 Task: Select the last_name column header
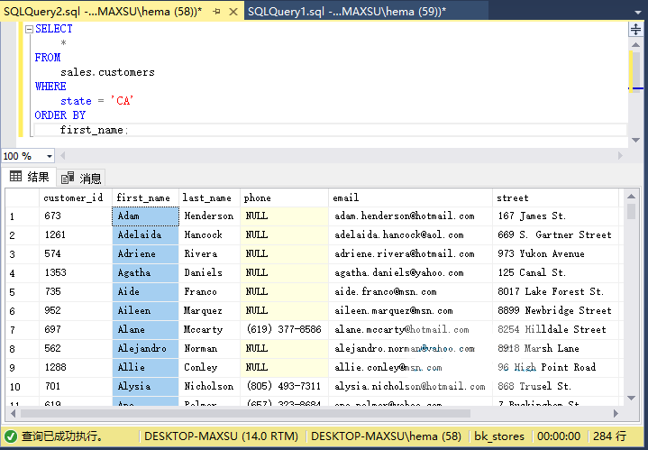pos(209,197)
